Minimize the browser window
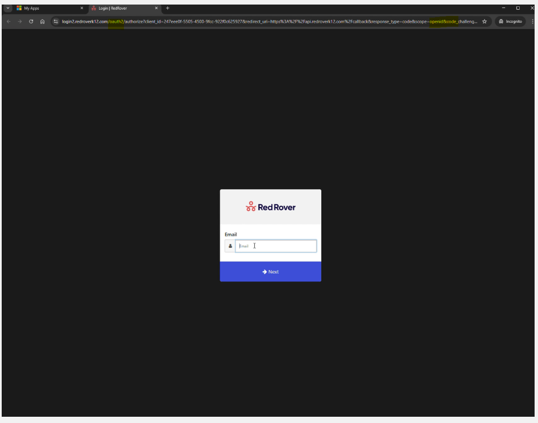Viewport: 538px width, 423px height. [504, 8]
